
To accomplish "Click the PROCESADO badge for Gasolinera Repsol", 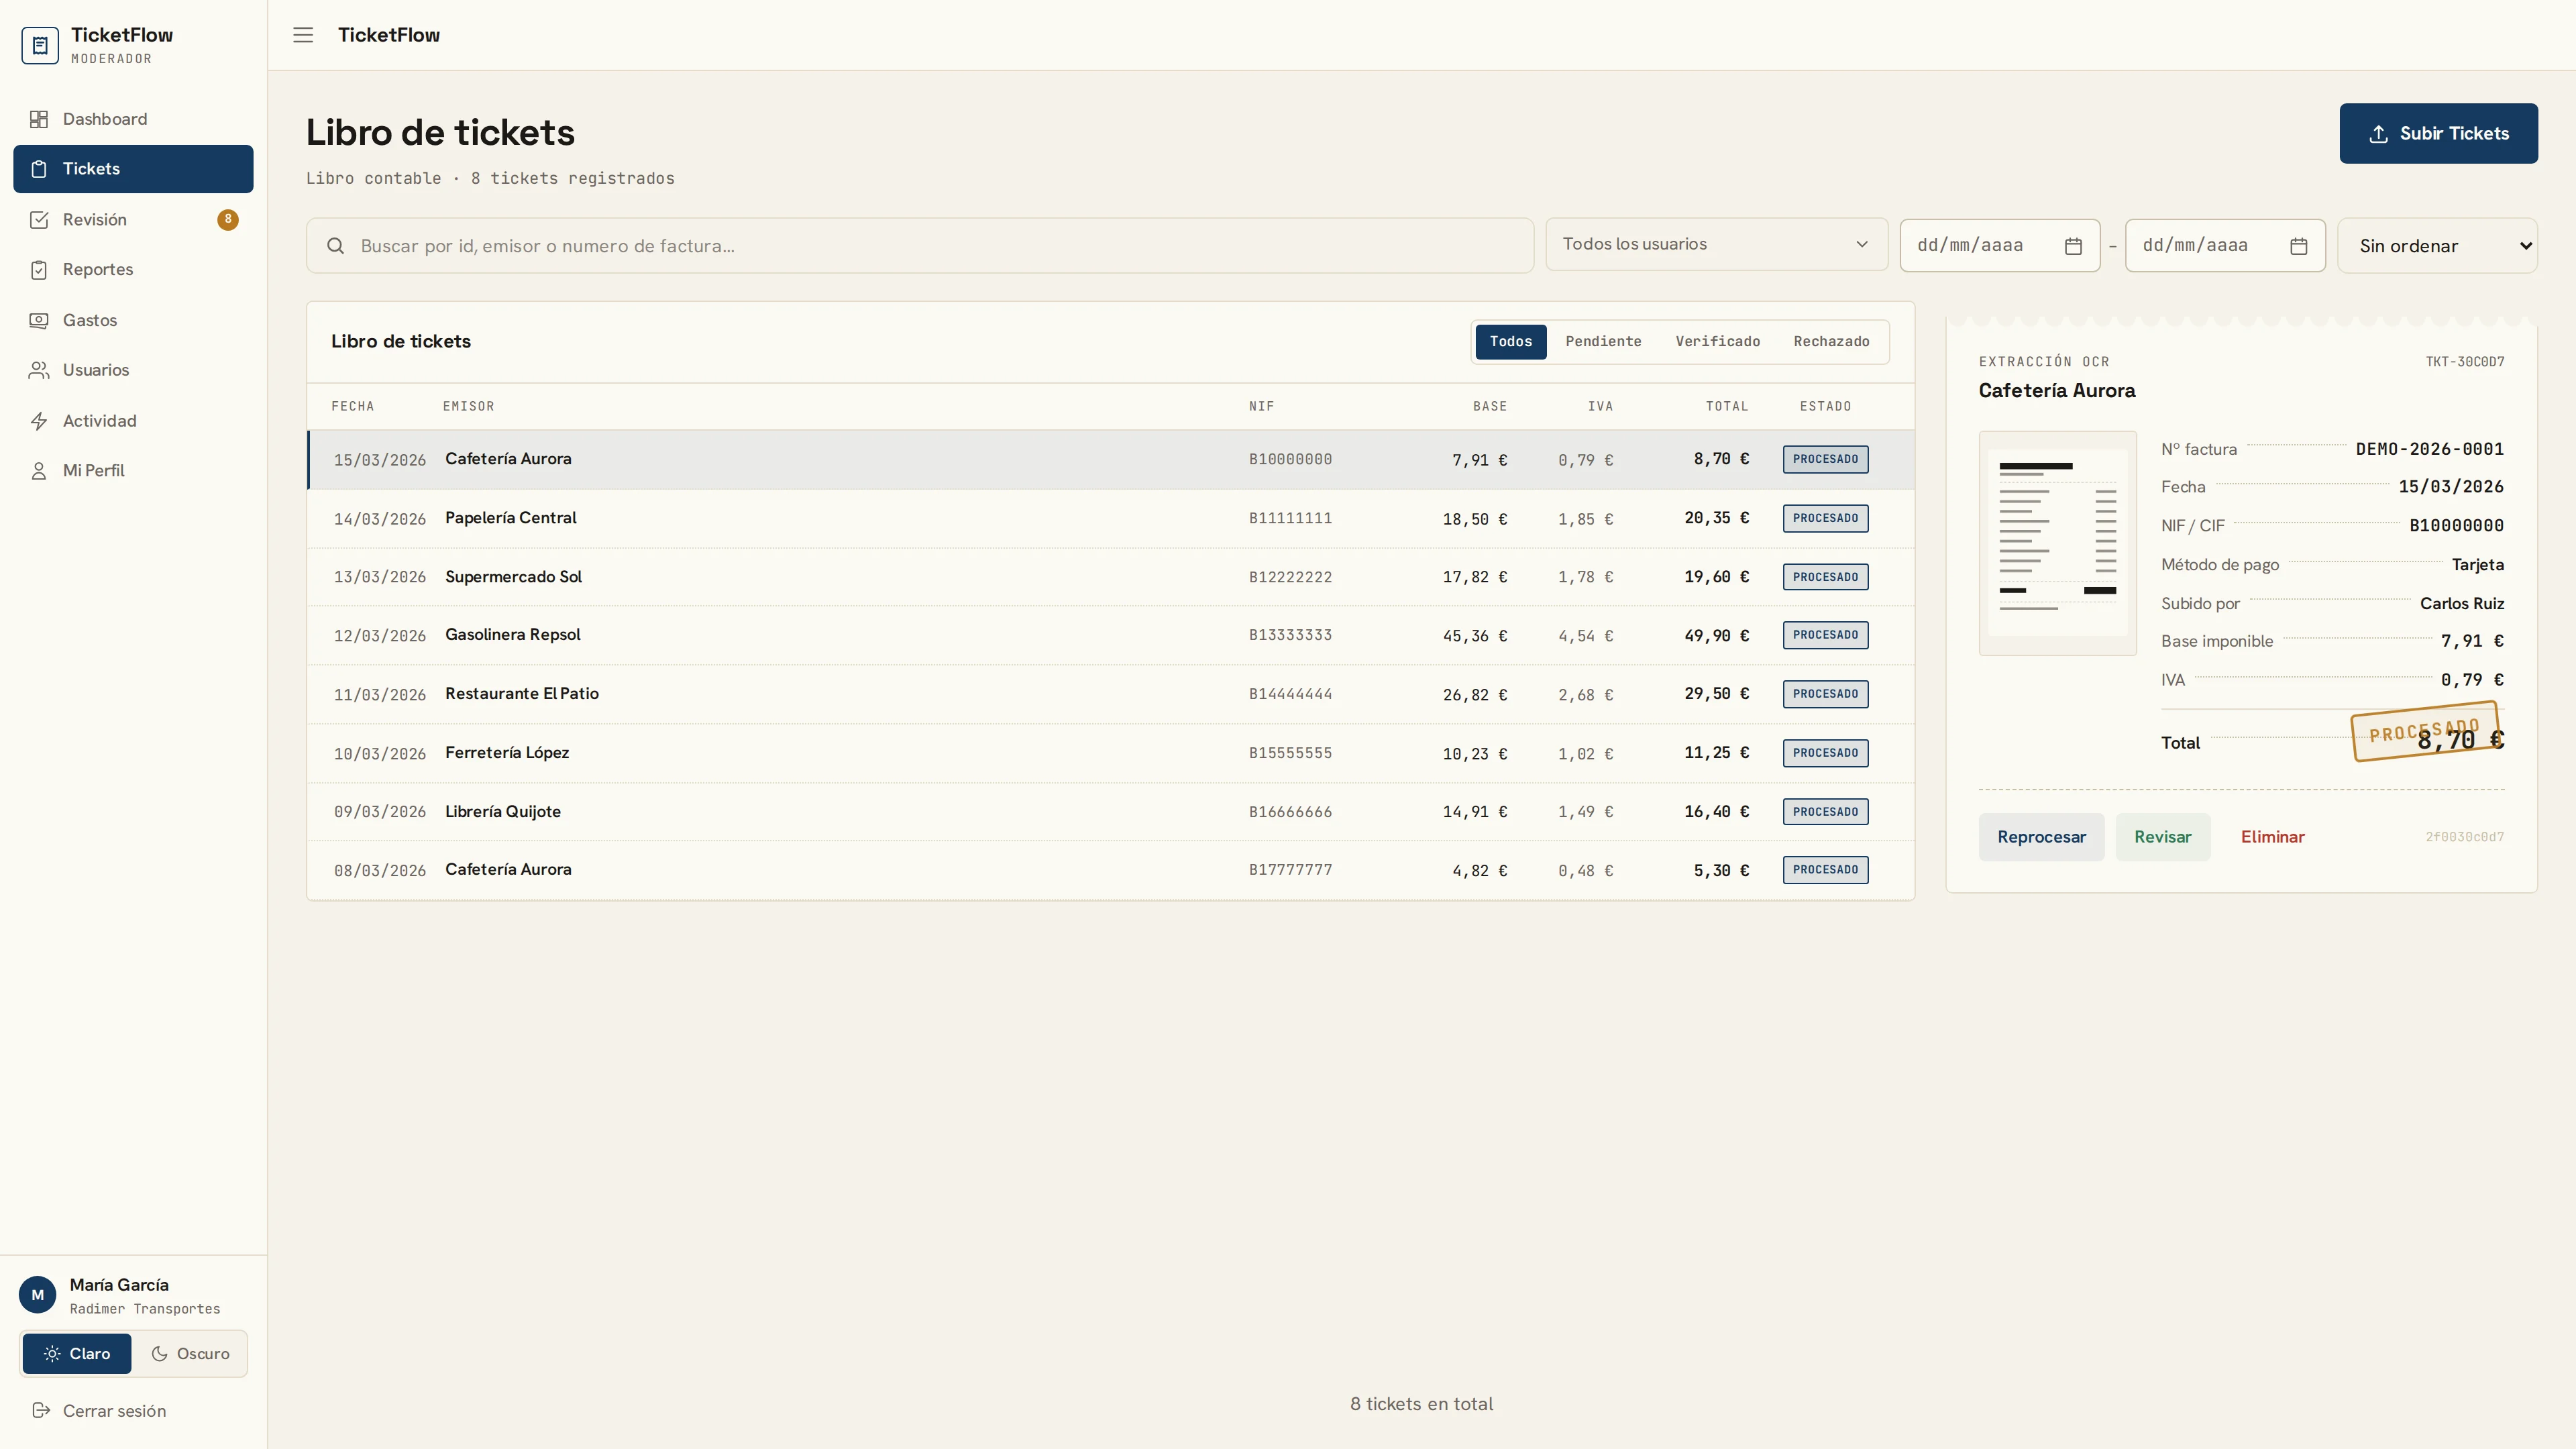I will [x=1825, y=635].
